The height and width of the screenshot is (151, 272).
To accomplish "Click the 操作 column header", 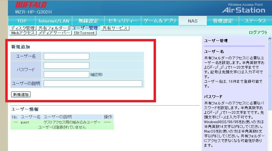I will coord(108,117).
